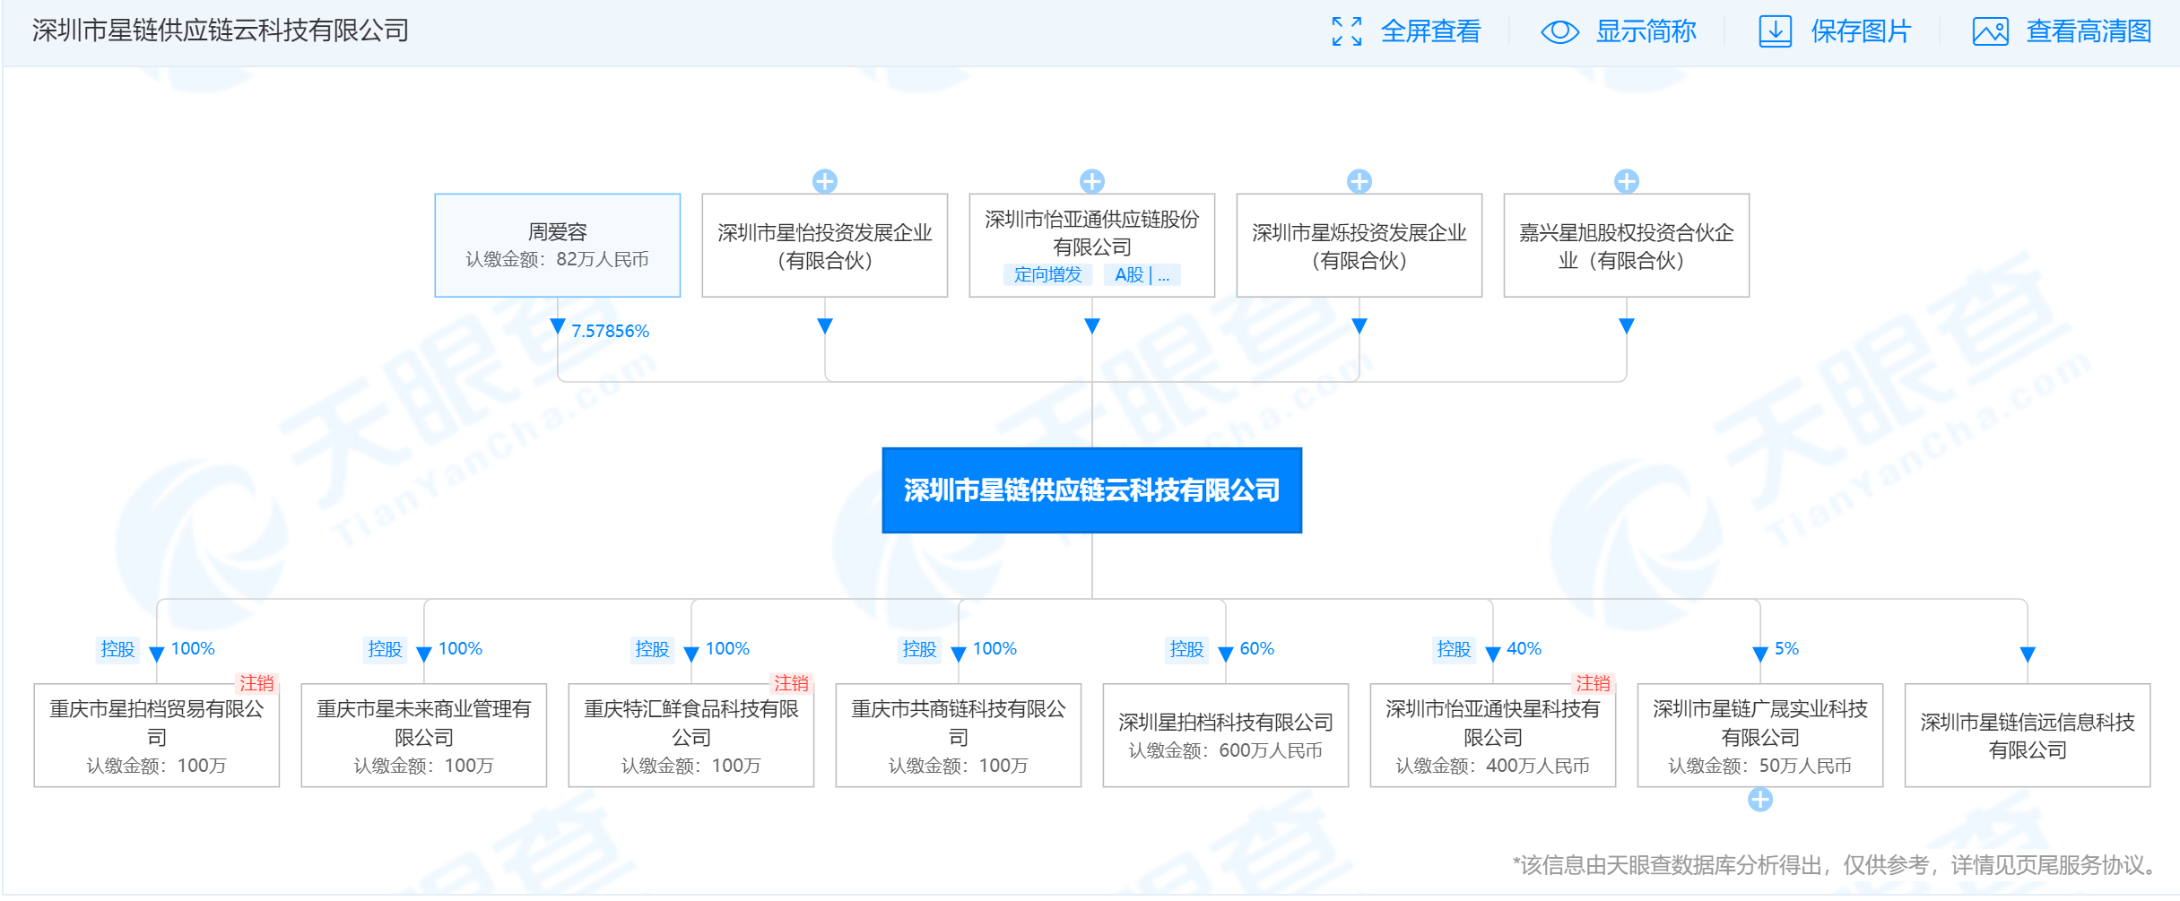Click 深圳市星链信远信息科技有限公司 node
2180x901 pixels.
[2027, 735]
